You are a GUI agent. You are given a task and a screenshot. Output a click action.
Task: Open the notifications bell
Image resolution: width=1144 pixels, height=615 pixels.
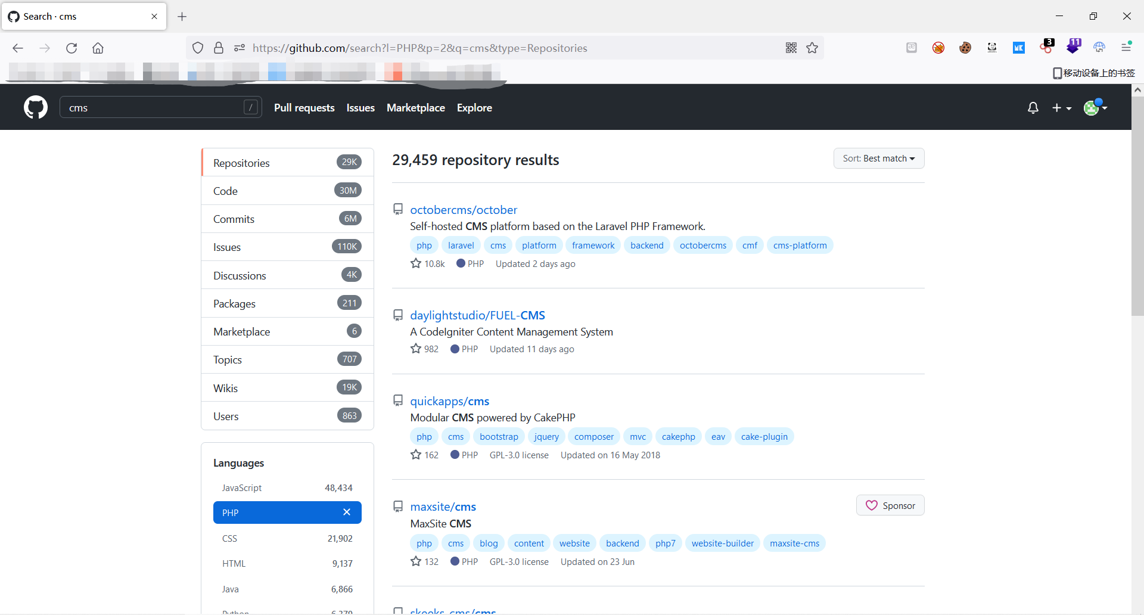point(1033,108)
